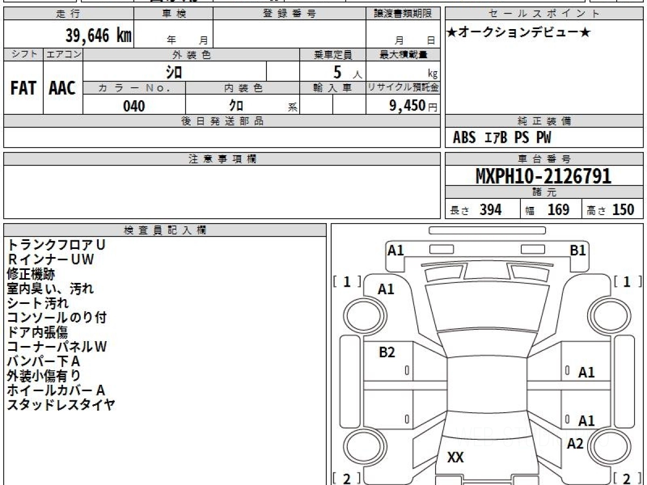Click the スタッドレスタイヤ inspector note

point(61,405)
